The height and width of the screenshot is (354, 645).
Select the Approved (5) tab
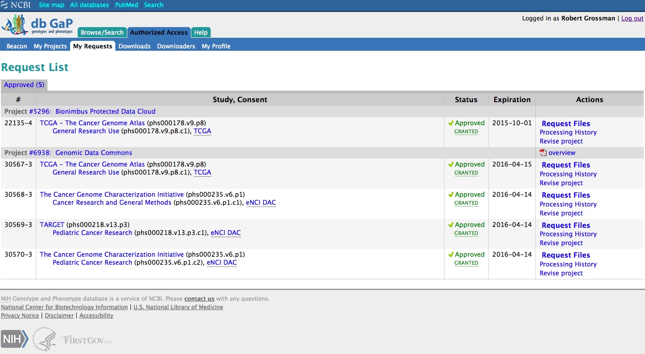24,85
